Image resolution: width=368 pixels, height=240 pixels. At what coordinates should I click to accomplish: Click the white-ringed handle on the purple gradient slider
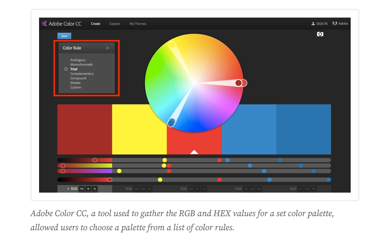tap(63, 171)
